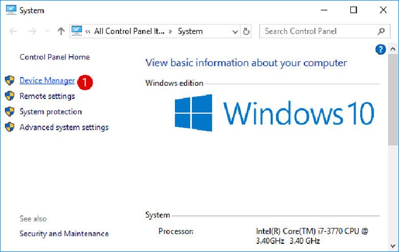Open Remote settings link
Viewport: 399px width, 252px height.
47,96
